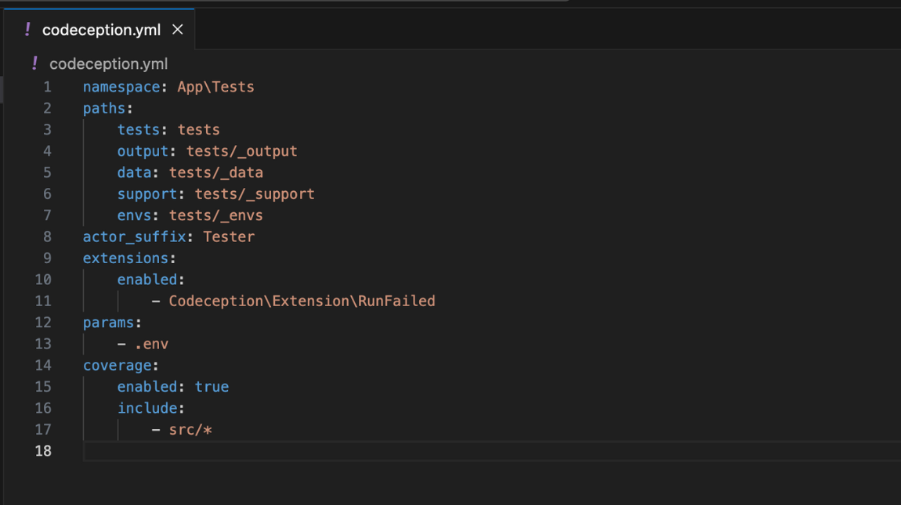The width and height of the screenshot is (901, 509).
Task: Close the codeception.yml editor tab
Action: [x=177, y=29]
